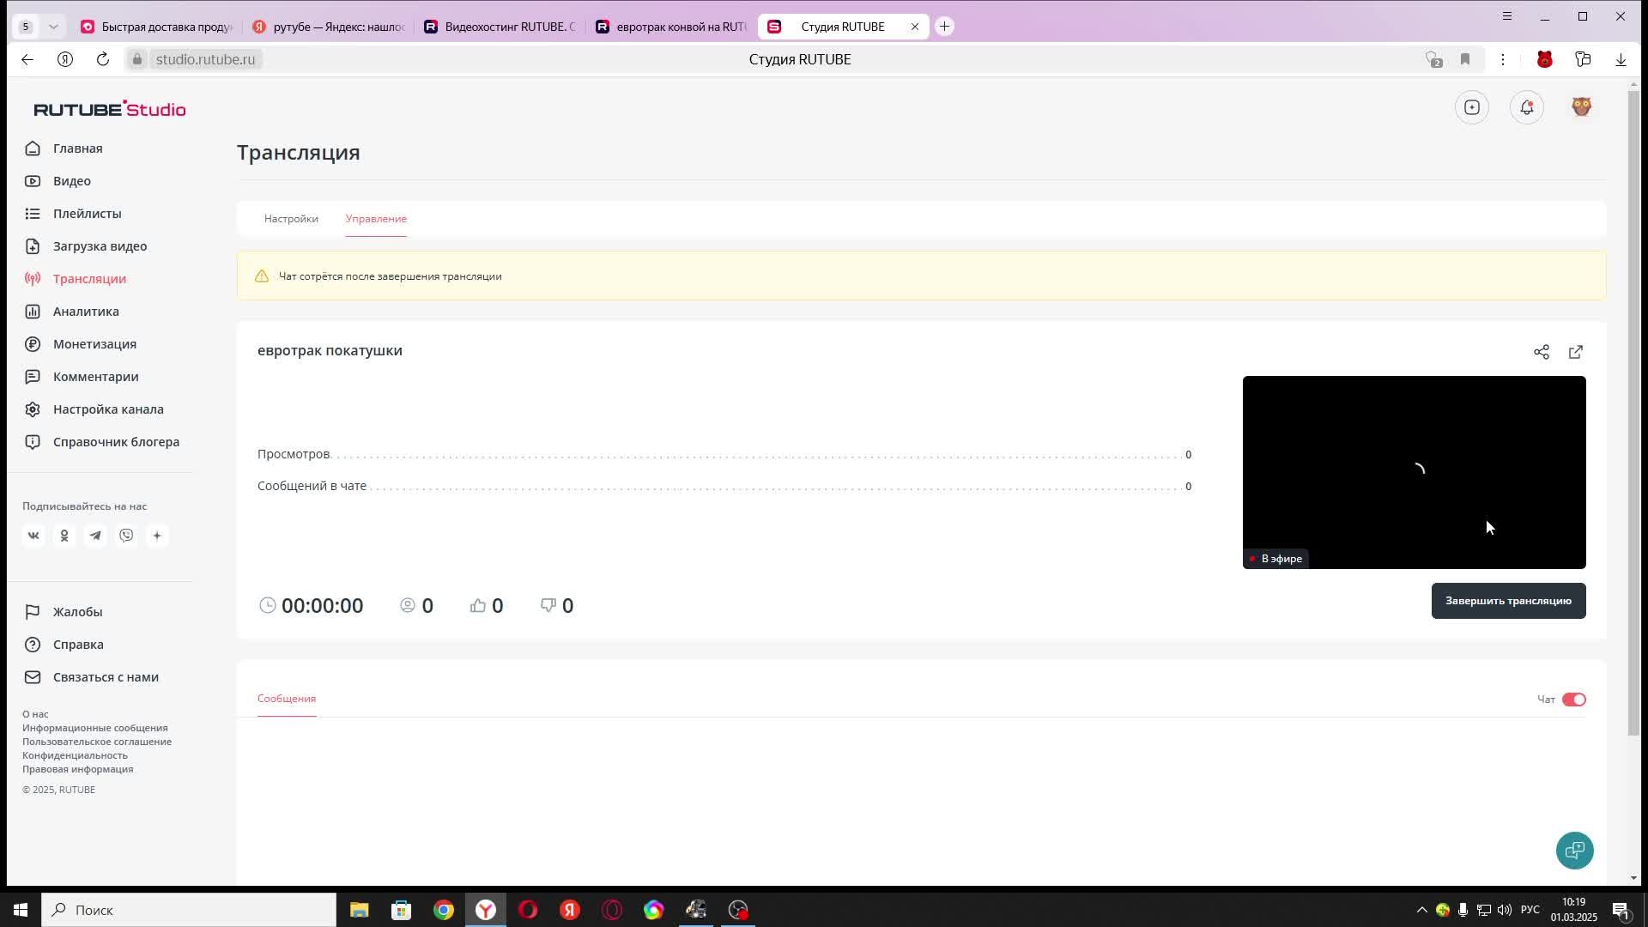Open the support chat floating button
The width and height of the screenshot is (1648, 927).
(1575, 851)
